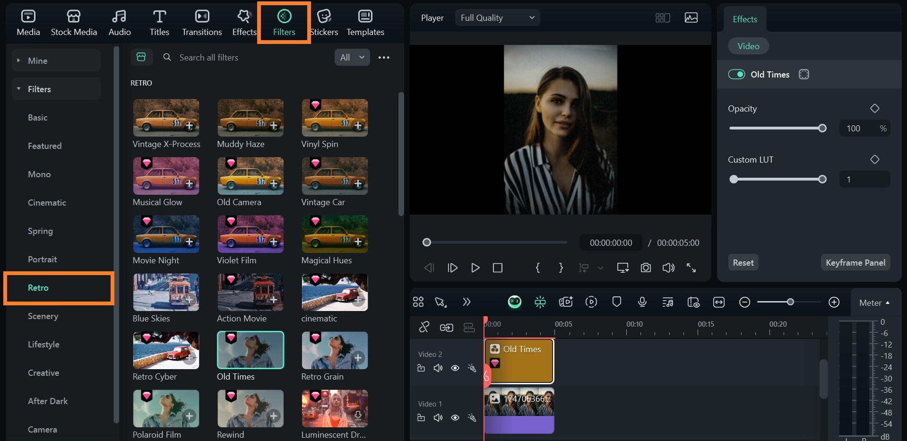Set mark out with right brace
Image resolution: width=907 pixels, height=441 pixels.
click(x=561, y=268)
